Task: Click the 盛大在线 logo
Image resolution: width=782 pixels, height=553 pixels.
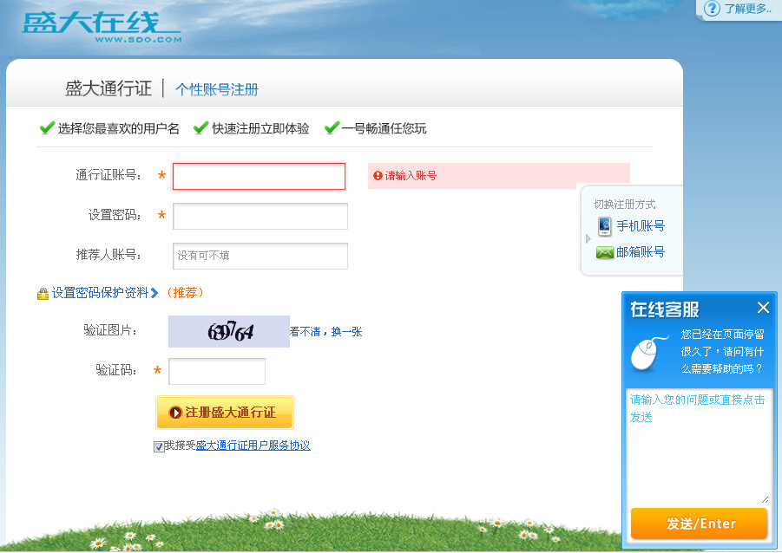Action: [x=102, y=28]
